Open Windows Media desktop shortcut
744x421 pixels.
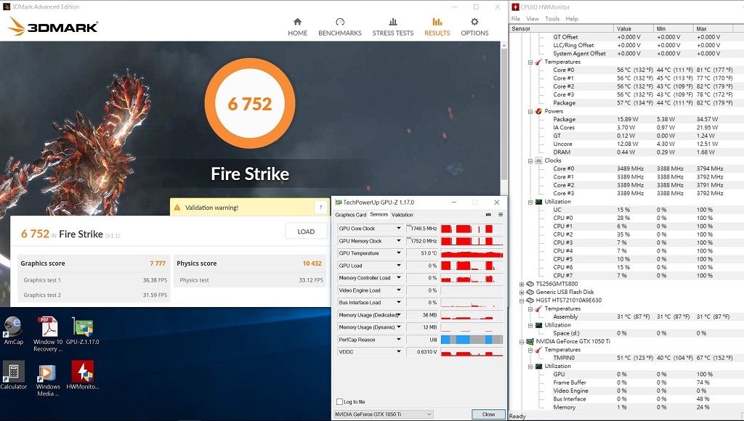(47, 379)
